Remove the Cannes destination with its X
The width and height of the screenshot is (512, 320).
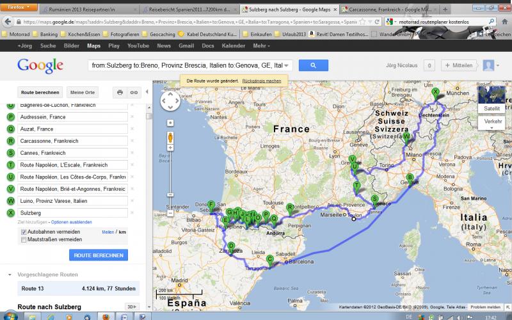pyautogui.click(x=132, y=153)
